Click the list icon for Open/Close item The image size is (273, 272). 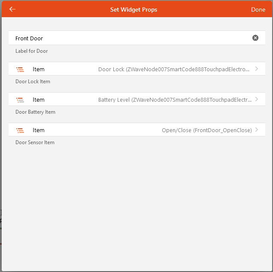click(20, 130)
